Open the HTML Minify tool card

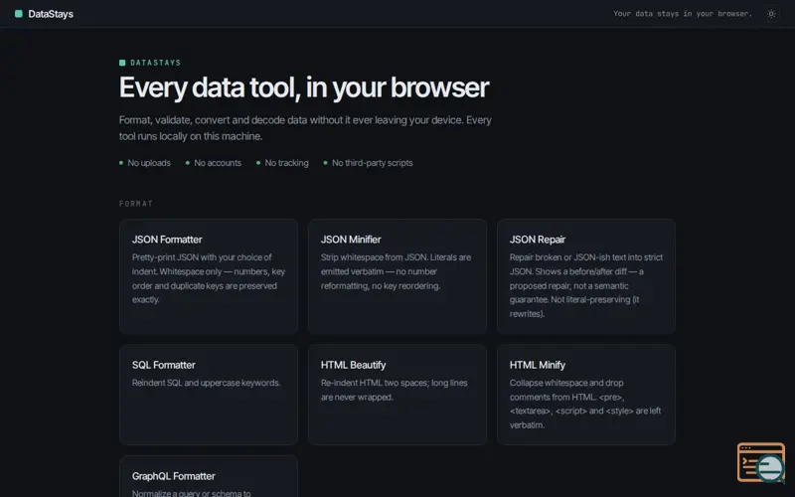tap(586, 395)
